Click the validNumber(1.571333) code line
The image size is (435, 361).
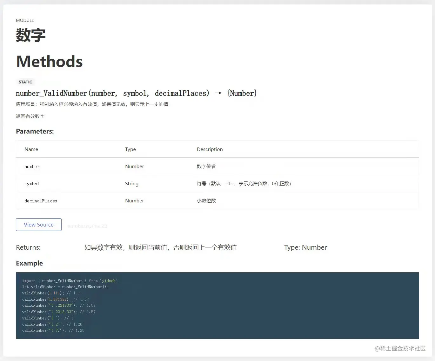(56, 299)
